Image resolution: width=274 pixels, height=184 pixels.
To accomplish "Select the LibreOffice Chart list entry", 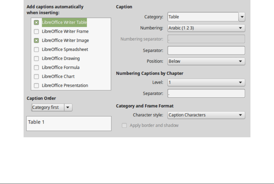I will pos(58,77).
